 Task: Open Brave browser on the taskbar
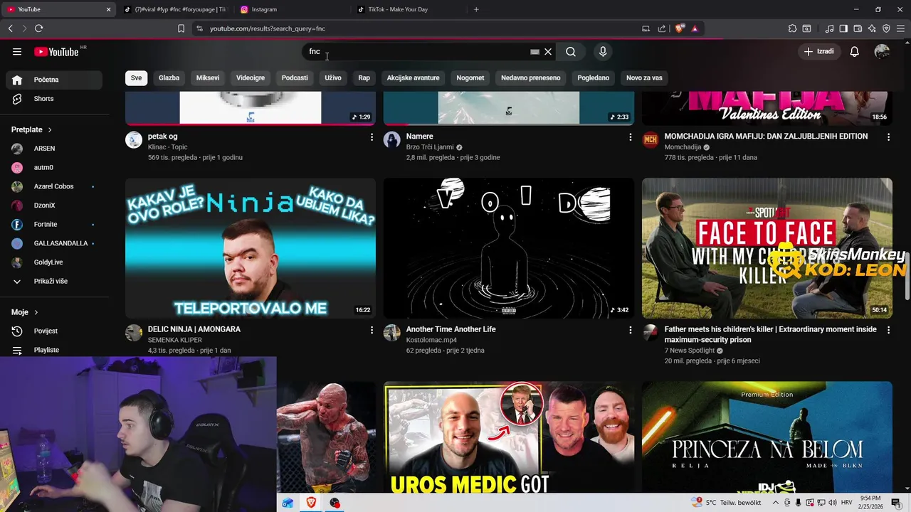pos(311,503)
